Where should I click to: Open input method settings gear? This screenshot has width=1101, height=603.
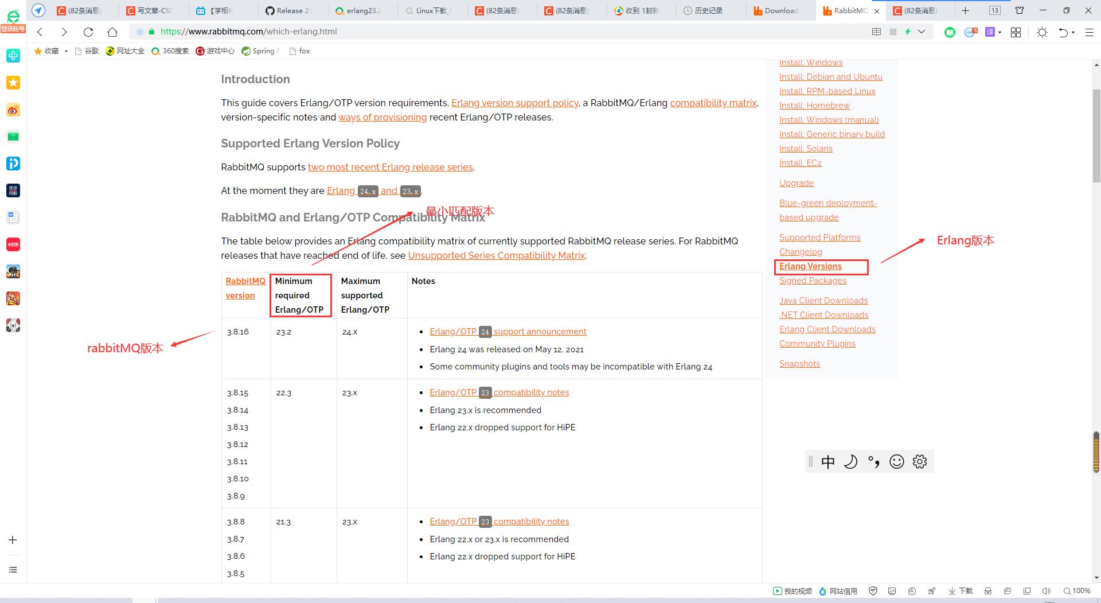coord(920,462)
